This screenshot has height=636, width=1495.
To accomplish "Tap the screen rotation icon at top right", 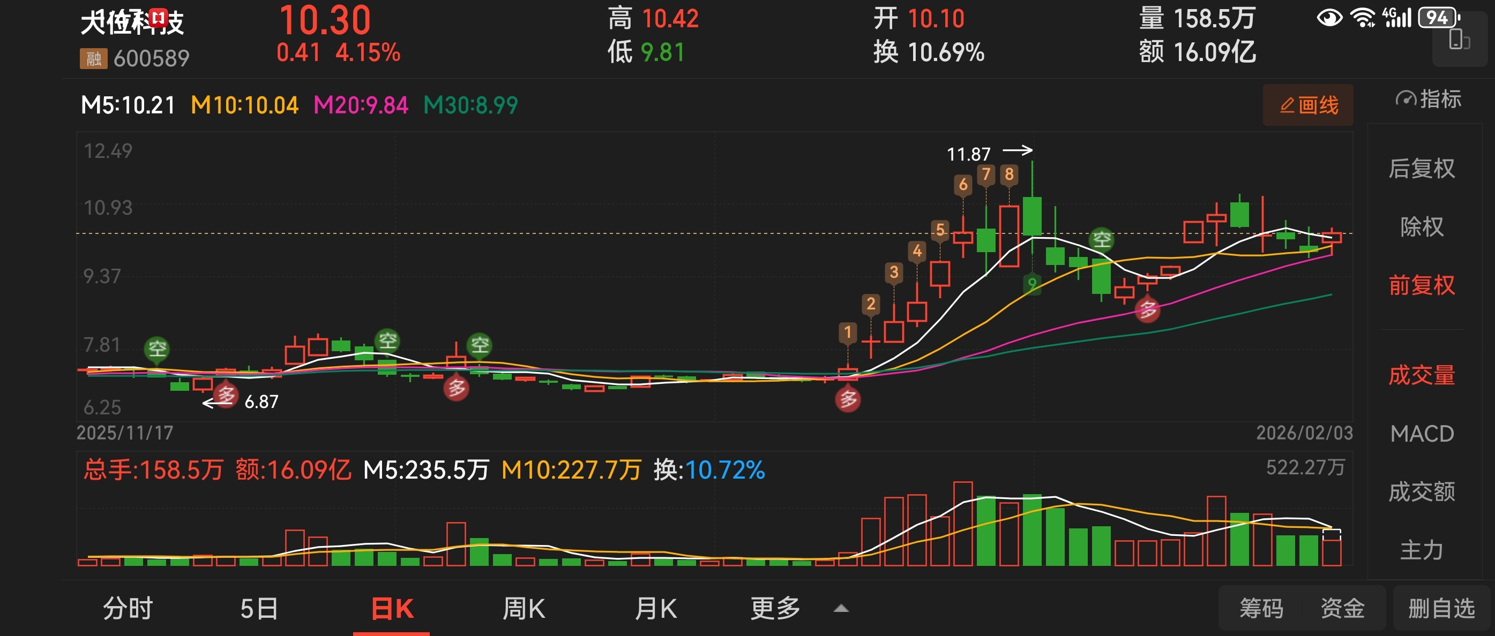I will (x=1459, y=40).
